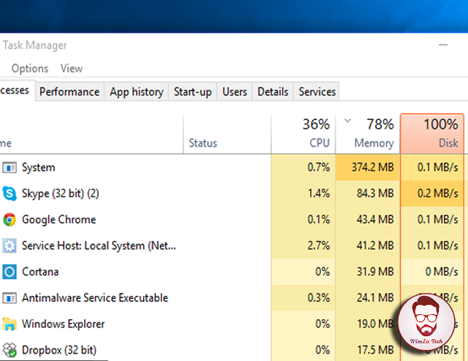Click the Antimalware Service Executable icon
The image size is (468, 361).
(x=10, y=298)
